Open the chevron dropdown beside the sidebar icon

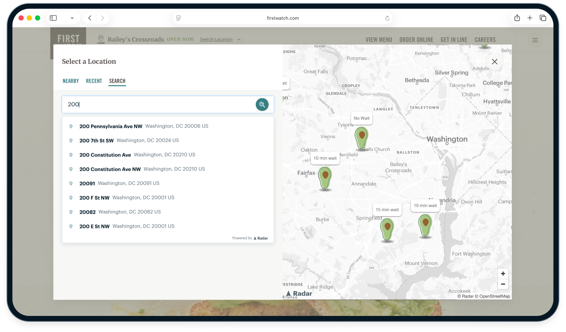[72, 18]
